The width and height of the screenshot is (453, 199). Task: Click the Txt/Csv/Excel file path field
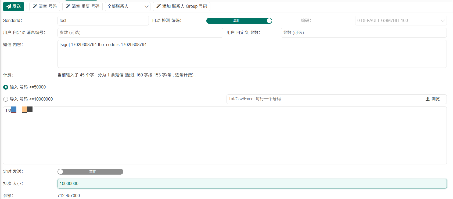point(324,99)
